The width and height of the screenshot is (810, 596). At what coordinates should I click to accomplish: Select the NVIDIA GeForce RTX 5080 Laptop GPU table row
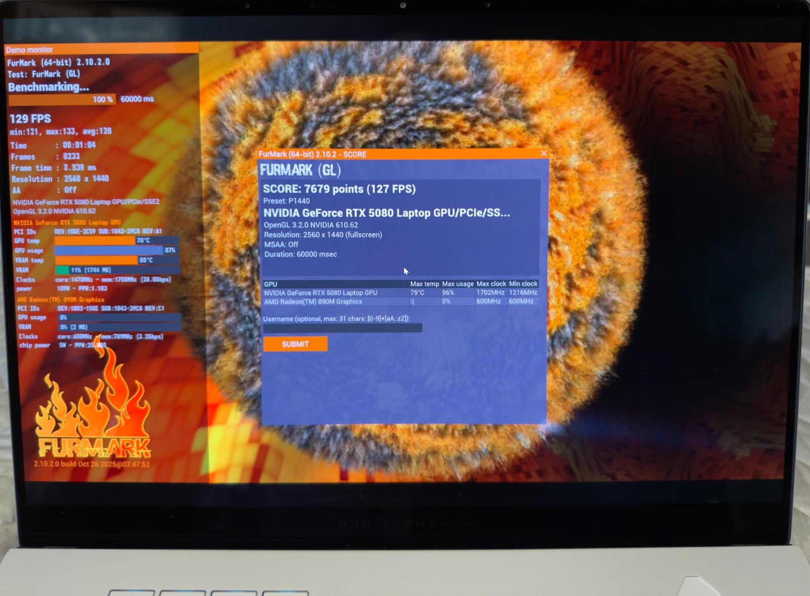[x=400, y=292]
